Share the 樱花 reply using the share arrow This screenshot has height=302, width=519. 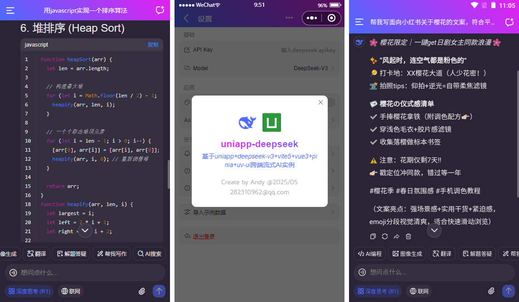pyautogui.click(x=397, y=236)
